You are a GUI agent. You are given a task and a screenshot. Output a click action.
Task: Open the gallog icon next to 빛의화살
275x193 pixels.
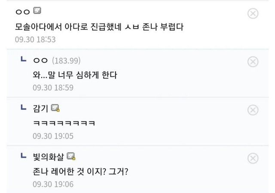click(71, 156)
